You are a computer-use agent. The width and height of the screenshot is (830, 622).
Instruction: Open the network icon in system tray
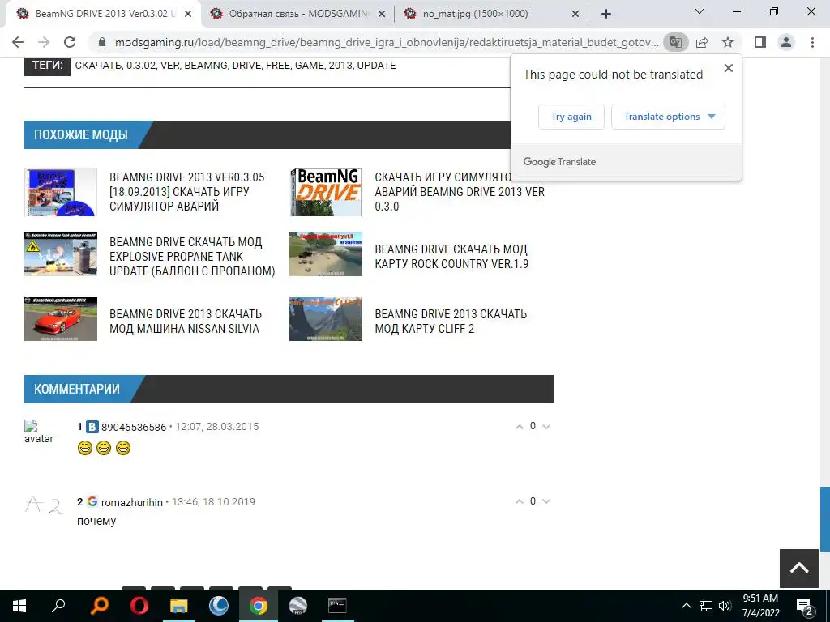click(x=706, y=606)
